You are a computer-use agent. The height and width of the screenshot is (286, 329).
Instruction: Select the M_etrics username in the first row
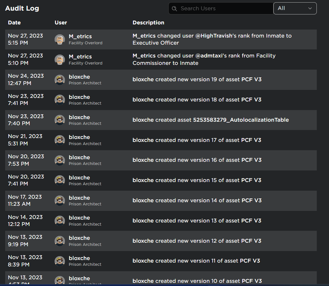click(x=80, y=36)
